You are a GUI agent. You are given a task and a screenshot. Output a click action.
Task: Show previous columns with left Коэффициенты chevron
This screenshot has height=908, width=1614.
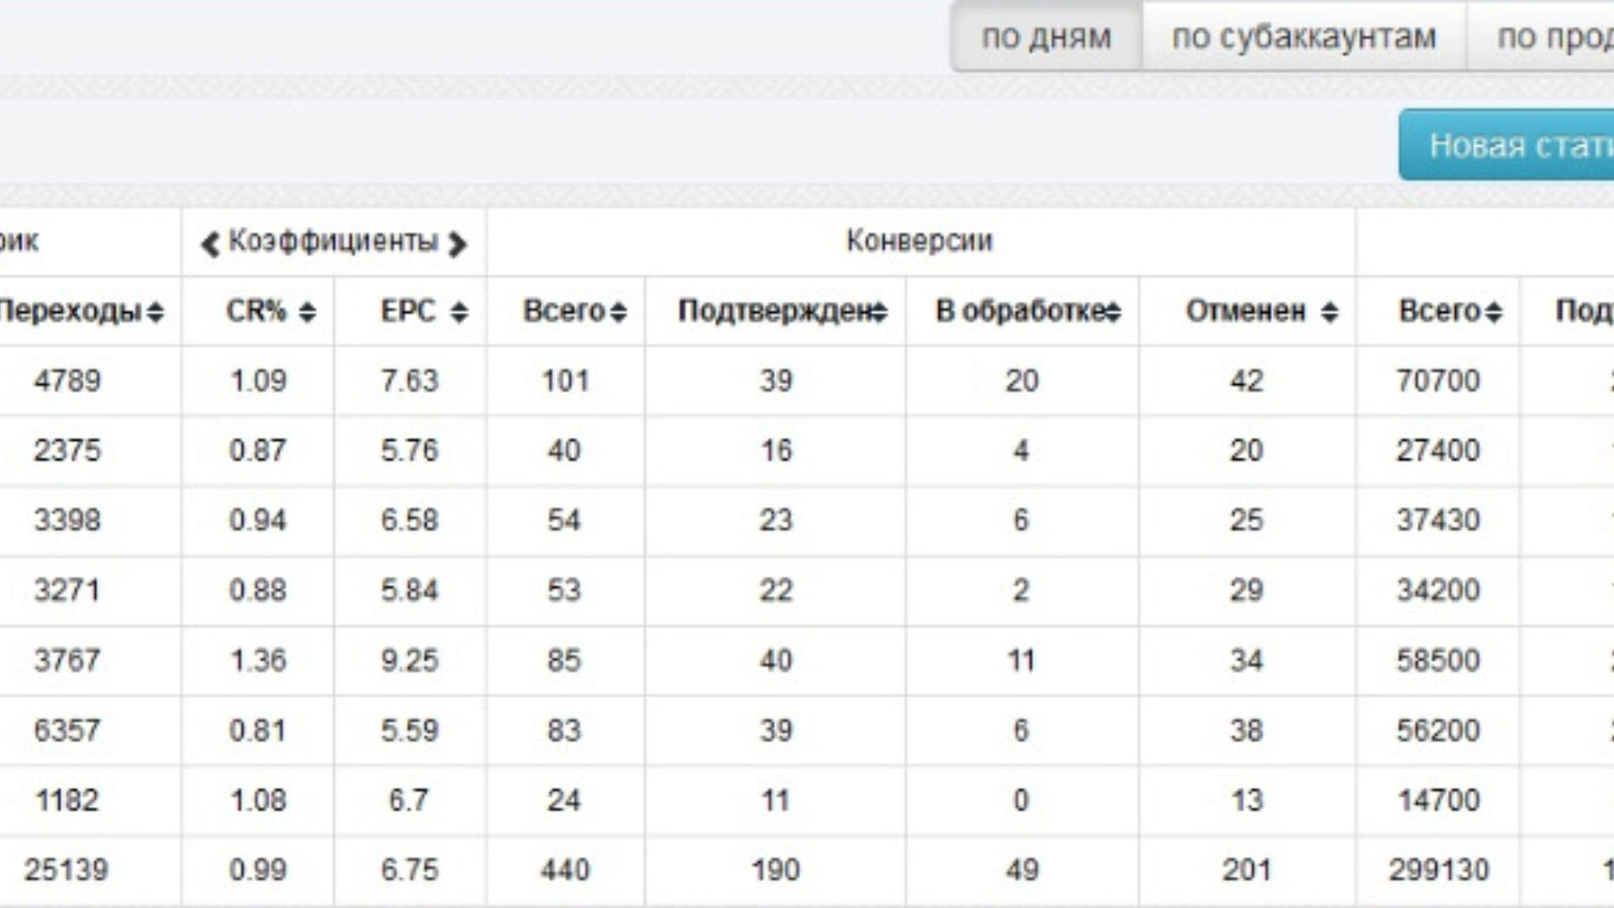click(x=209, y=244)
